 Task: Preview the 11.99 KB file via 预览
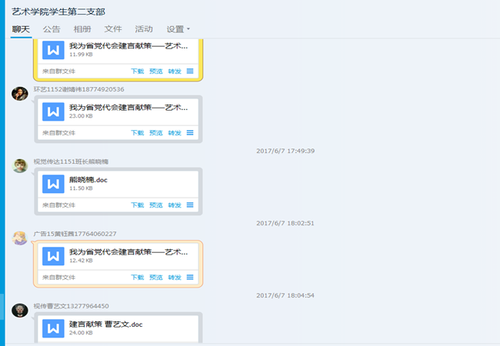[x=156, y=71]
